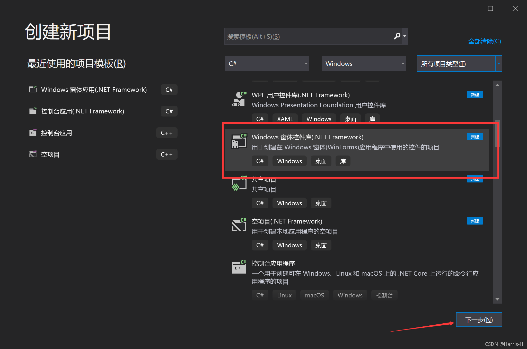The image size is (527, 349).
Task: Click Windows Forms control library template icon
Action: pos(239,141)
